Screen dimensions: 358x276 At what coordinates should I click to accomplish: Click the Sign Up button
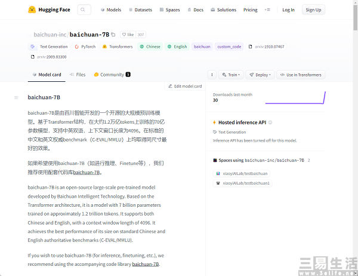coord(313,10)
